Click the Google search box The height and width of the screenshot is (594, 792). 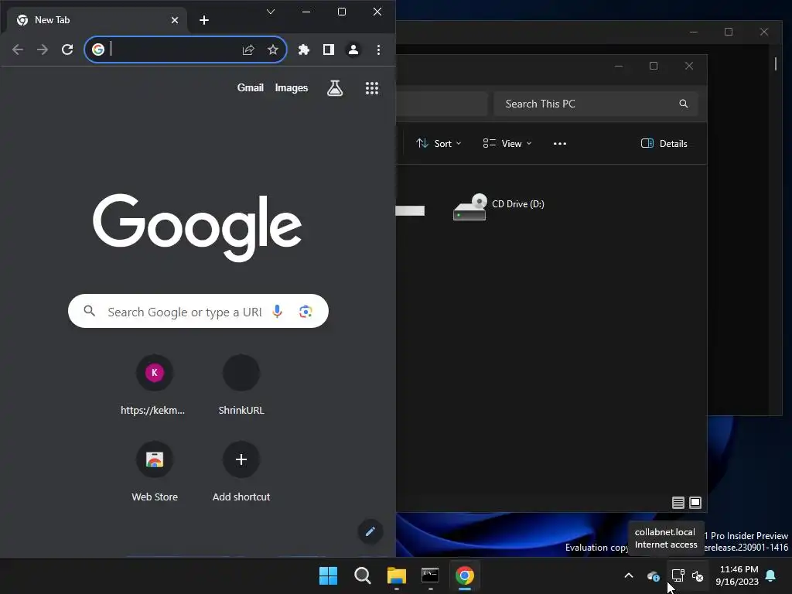coord(198,311)
